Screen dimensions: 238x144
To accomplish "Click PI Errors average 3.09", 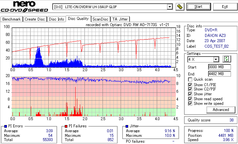I will click(x=50, y=131).
